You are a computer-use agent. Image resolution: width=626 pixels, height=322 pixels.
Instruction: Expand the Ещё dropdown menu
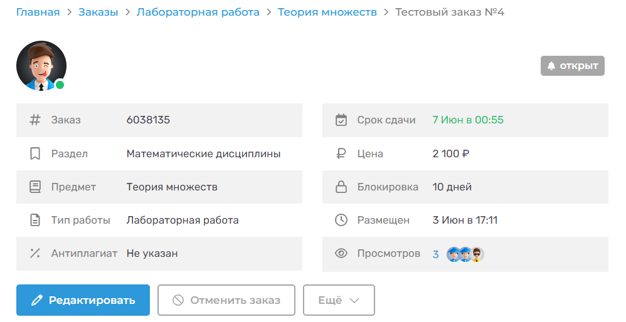click(339, 300)
